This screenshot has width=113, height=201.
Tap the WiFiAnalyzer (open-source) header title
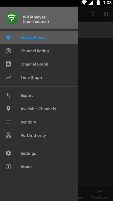(x=36, y=19)
